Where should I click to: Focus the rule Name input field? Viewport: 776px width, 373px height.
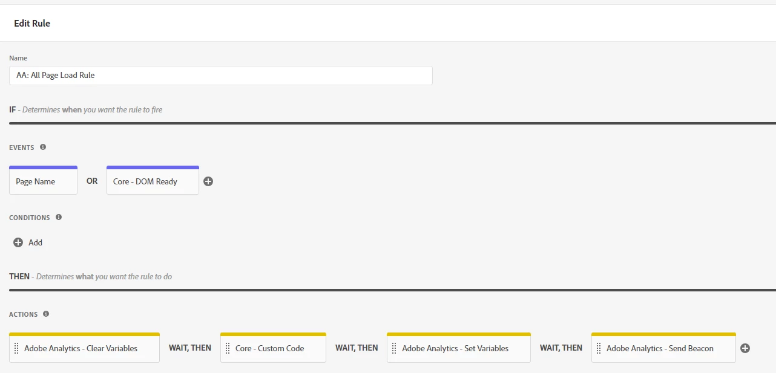[221, 76]
